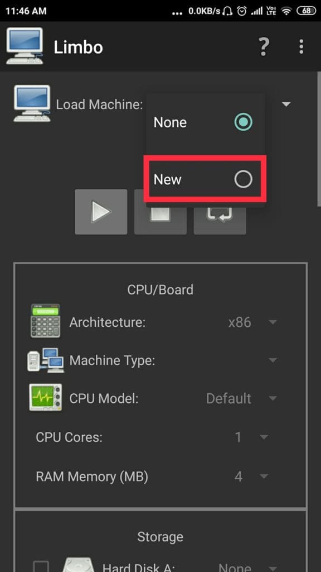Viewport: 321px width, 572px height.
Task: Expand the Architecture x86 dropdown
Action: click(x=252, y=322)
